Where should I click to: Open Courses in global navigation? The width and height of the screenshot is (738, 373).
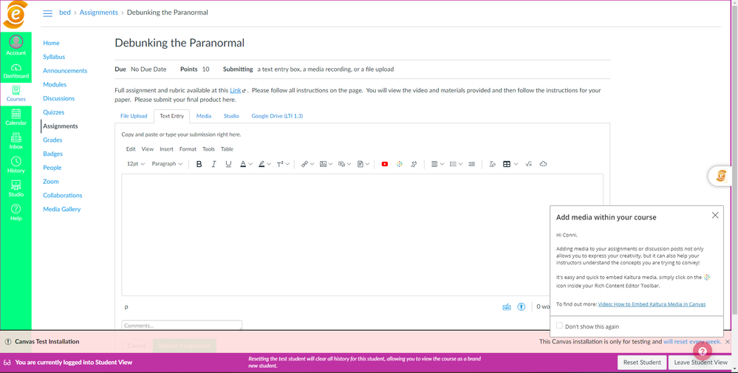pyautogui.click(x=16, y=94)
